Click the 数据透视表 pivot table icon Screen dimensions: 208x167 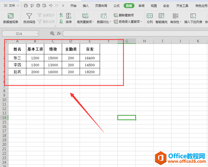pos(11,16)
